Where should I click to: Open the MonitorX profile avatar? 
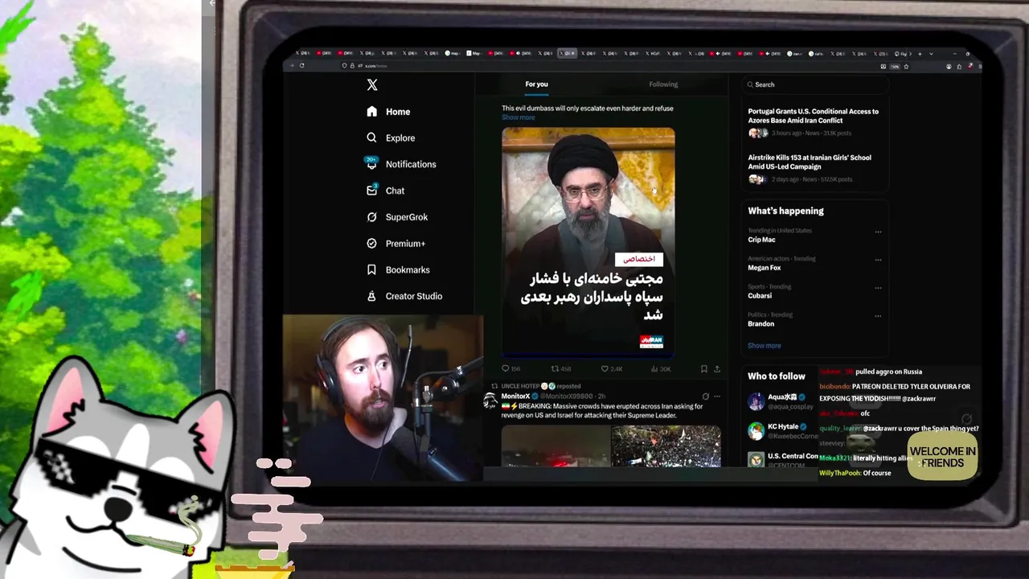(490, 400)
